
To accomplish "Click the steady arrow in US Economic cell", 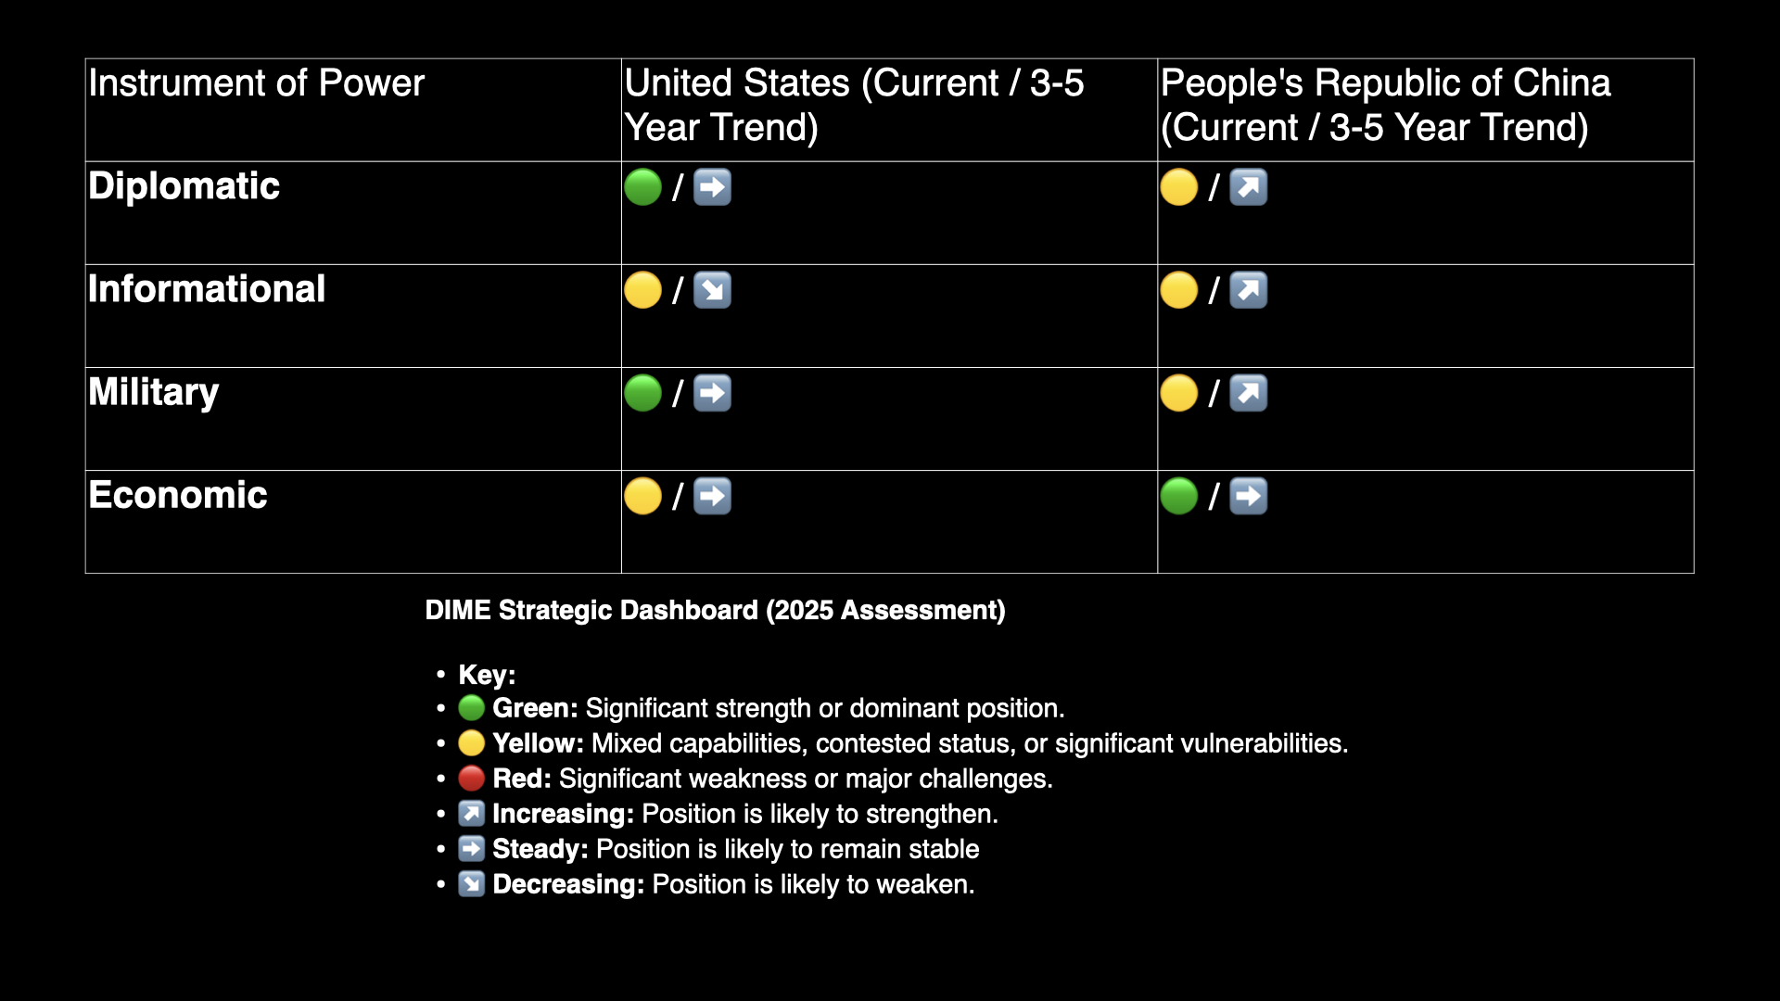I will pos(712,496).
